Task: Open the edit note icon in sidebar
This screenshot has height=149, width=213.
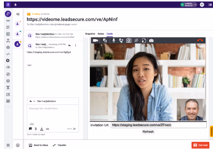Action: click(8, 94)
